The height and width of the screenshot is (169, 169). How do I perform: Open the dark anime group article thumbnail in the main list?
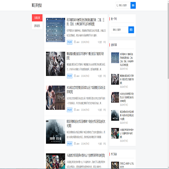(55, 64)
